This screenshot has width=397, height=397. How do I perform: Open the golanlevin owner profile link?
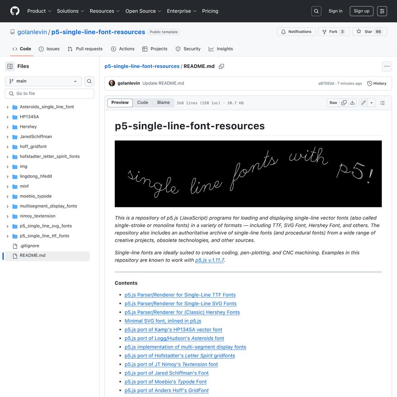tap(32, 32)
